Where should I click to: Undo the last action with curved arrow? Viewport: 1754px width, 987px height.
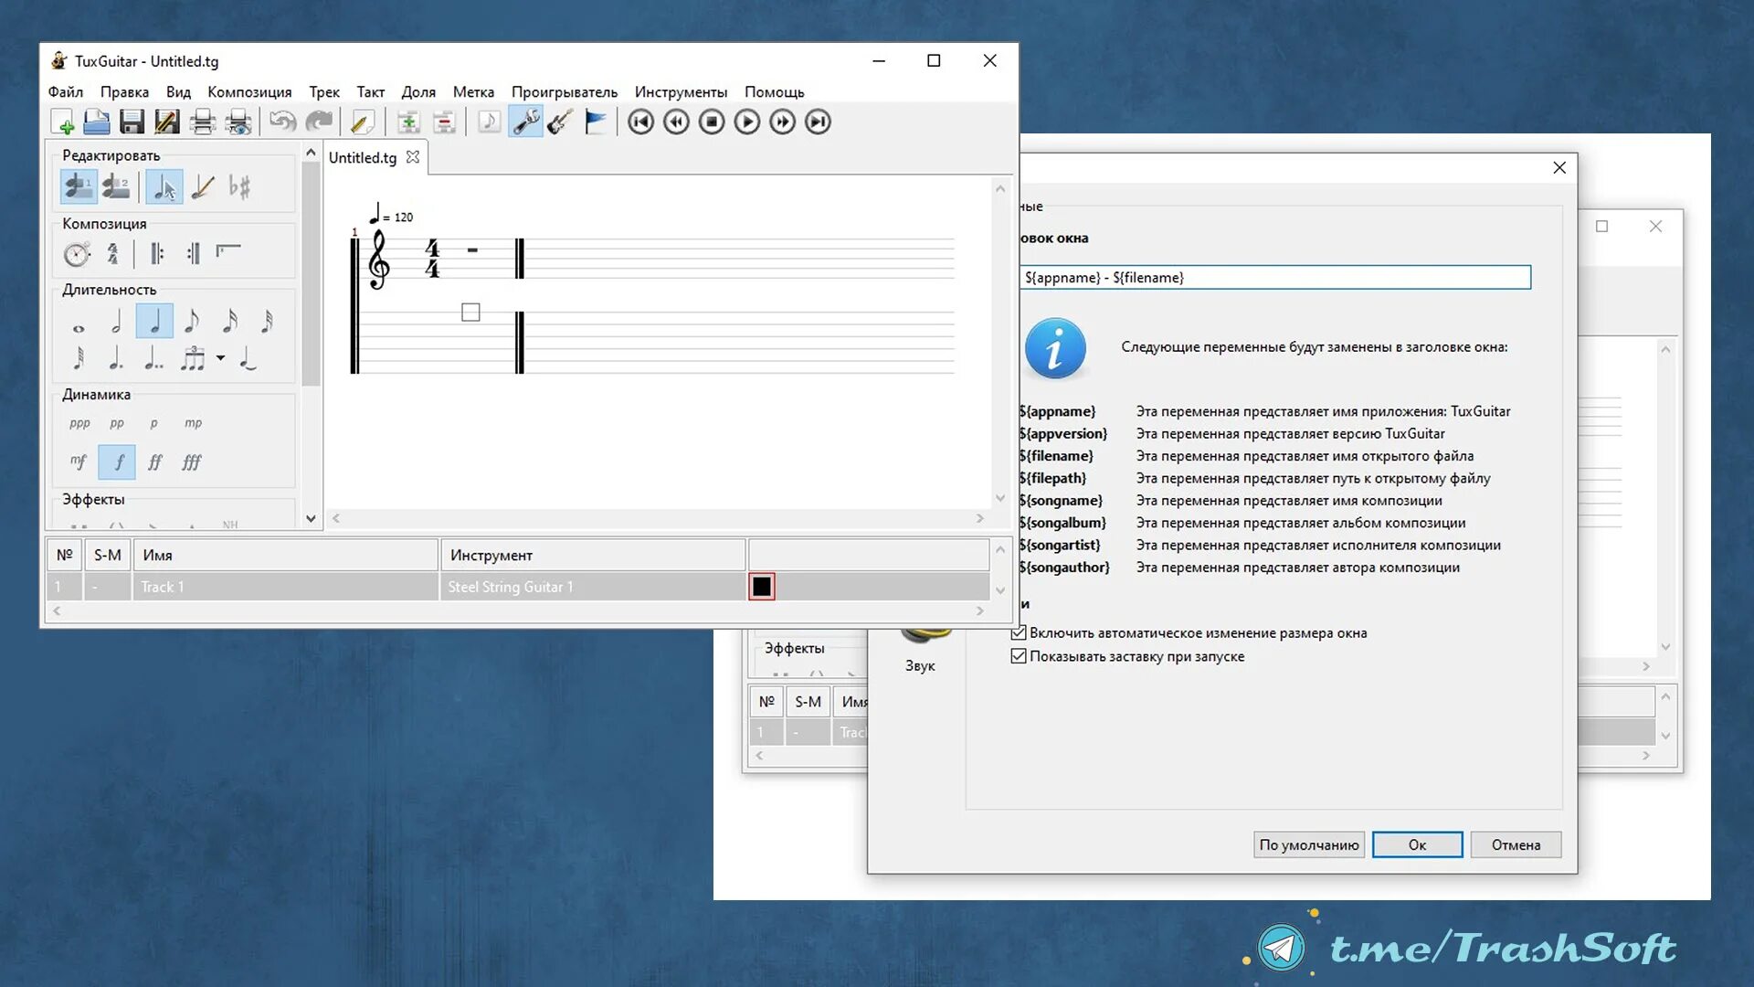point(283,122)
